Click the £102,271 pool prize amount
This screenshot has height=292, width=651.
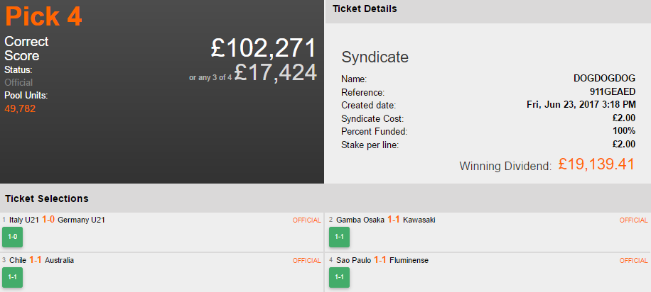pyautogui.click(x=263, y=47)
